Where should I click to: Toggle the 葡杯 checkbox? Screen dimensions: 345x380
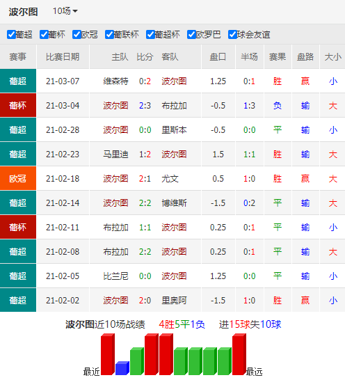(x=44, y=35)
